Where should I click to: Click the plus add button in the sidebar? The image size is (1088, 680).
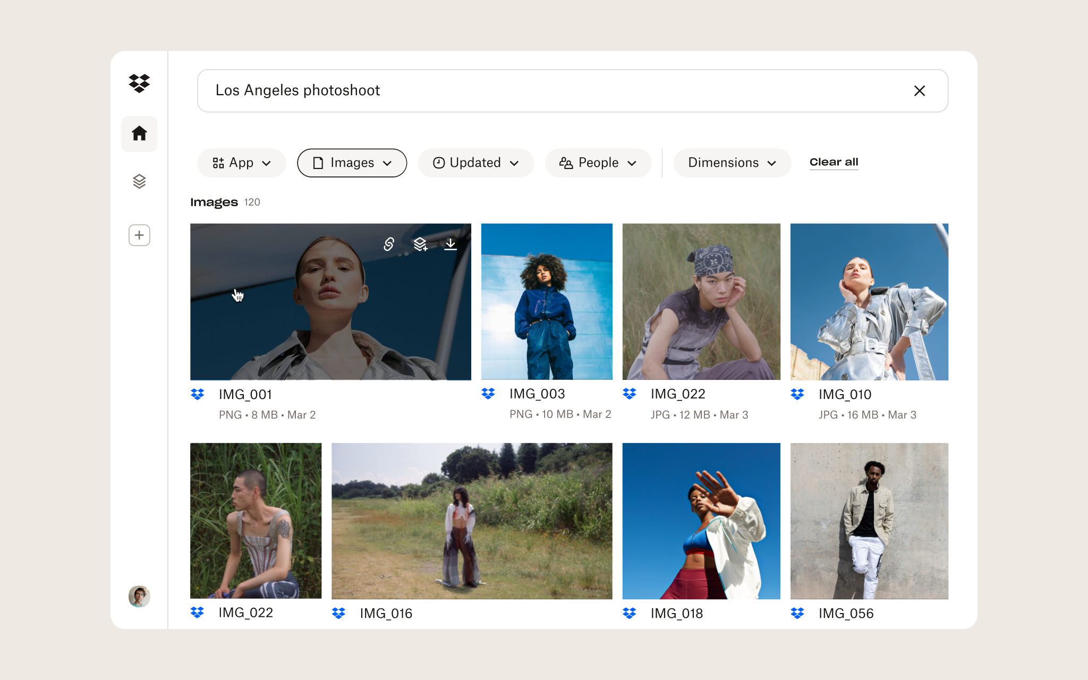coord(139,235)
